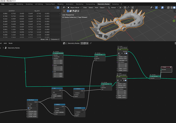Disable Clamp checkbox in Map Range node
Image resolution: width=176 pixels, height=123 pixels.
tap(28, 108)
